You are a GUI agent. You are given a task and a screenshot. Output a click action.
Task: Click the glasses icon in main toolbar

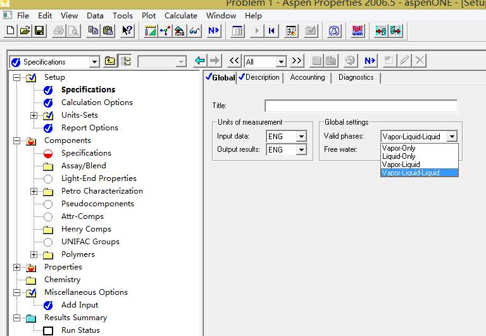click(x=194, y=30)
